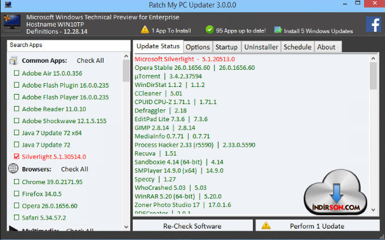Click Check All next to Browsers
This screenshot has width=385, height=240.
pyautogui.click(x=74, y=169)
